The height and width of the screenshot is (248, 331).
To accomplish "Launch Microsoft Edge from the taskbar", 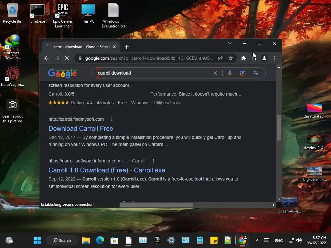I will [100, 240].
